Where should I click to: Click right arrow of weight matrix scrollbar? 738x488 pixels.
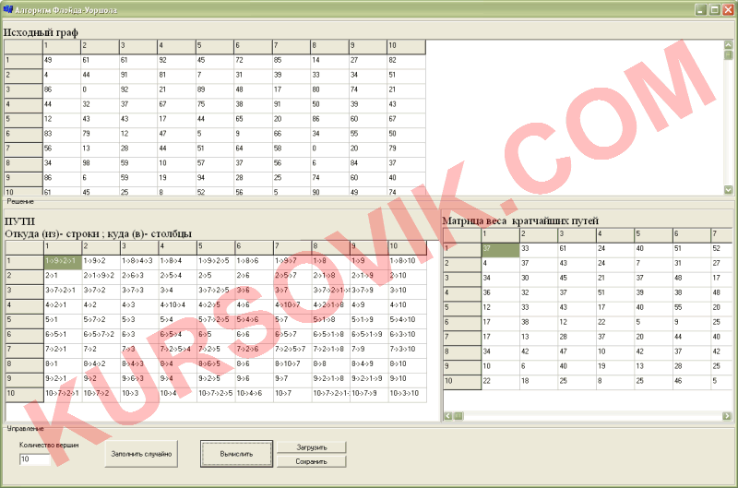point(727,416)
